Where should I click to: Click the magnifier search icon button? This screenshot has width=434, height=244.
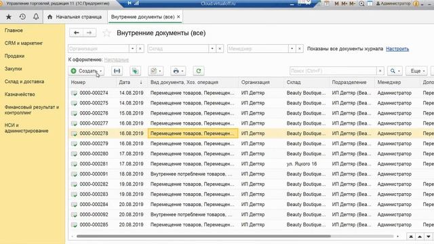pyautogui.click(x=395, y=71)
